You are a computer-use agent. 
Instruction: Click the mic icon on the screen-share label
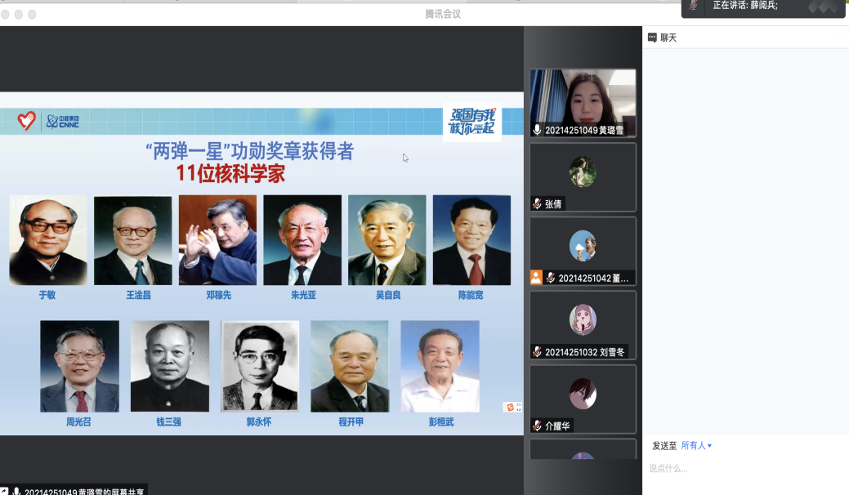[16, 492]
